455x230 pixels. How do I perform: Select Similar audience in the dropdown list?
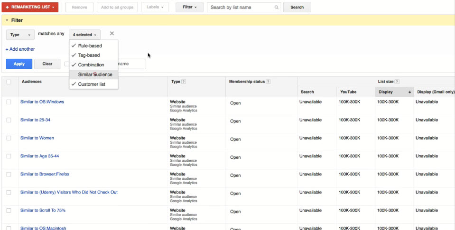coord(95,74)
